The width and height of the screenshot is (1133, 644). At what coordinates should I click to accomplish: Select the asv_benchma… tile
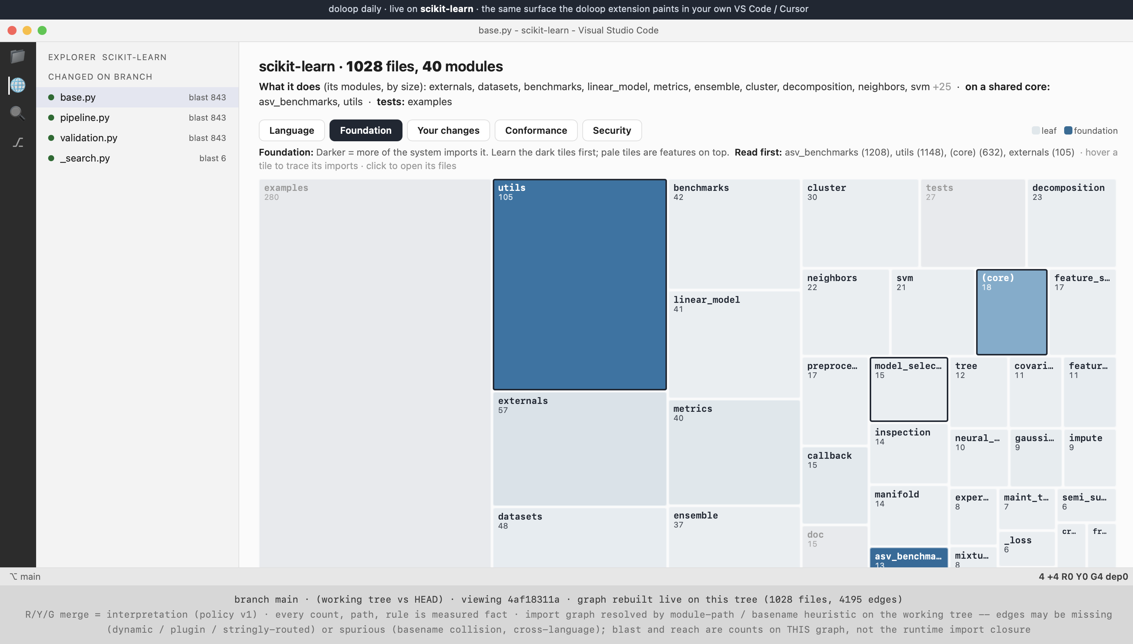908,558
